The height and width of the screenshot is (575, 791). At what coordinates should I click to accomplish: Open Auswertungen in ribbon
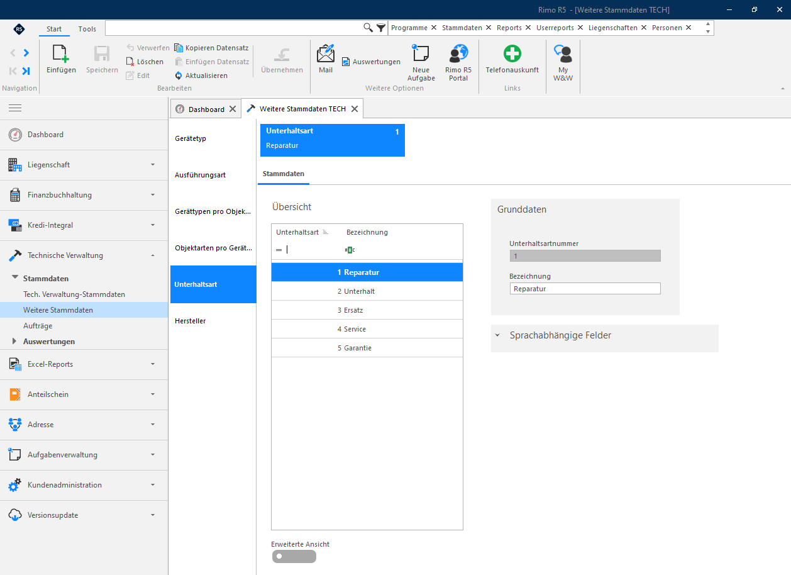coord(371,62)
